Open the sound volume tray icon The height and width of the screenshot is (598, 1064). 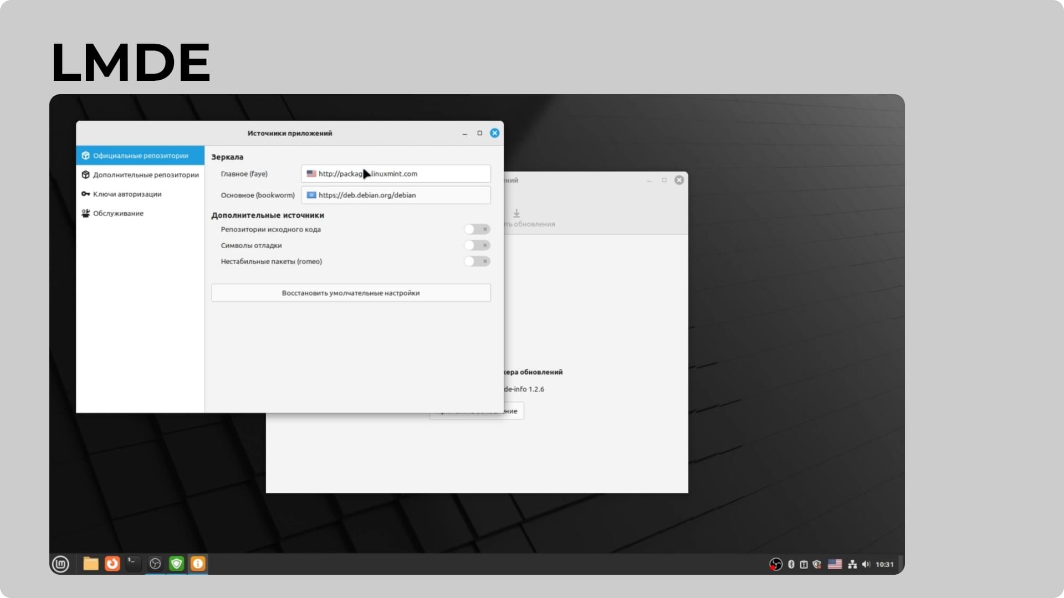click(x=866, y=564)
